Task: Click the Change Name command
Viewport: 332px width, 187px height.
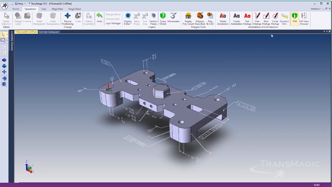Action: [x=113, y=14]
